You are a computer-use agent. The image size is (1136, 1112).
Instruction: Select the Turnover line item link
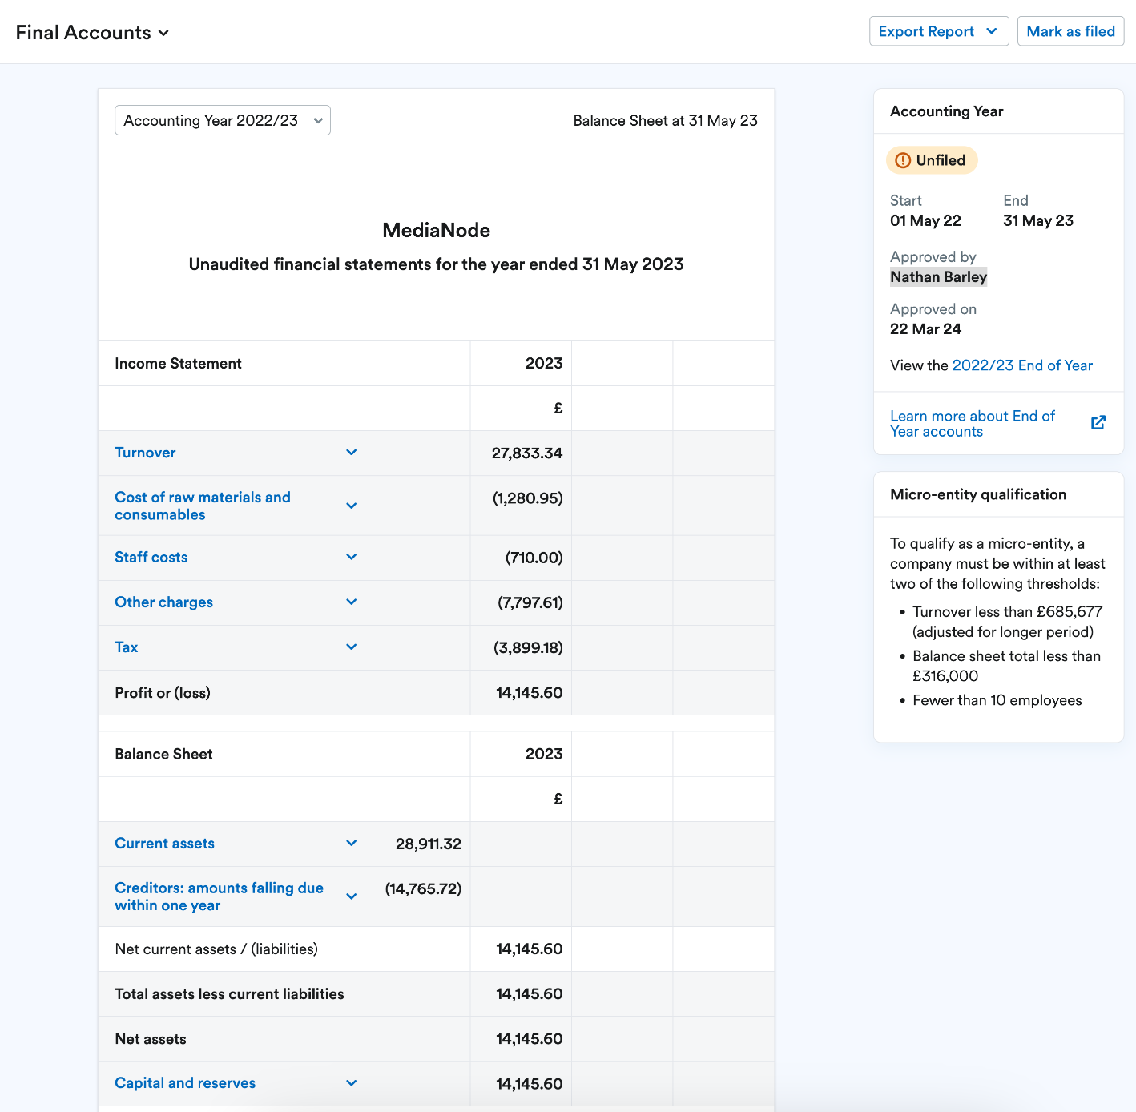[x=145, y=453]
